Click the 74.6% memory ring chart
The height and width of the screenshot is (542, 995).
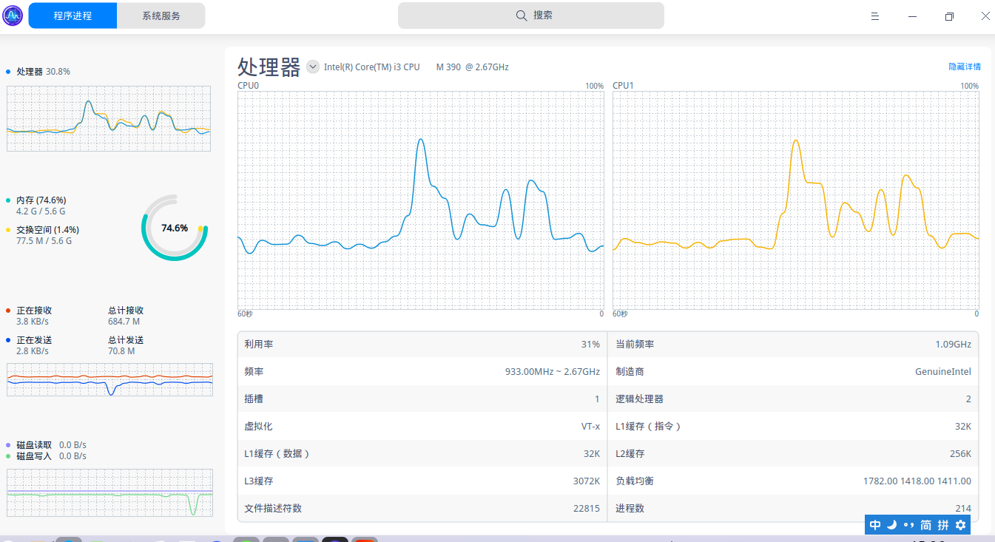[175, 228]
